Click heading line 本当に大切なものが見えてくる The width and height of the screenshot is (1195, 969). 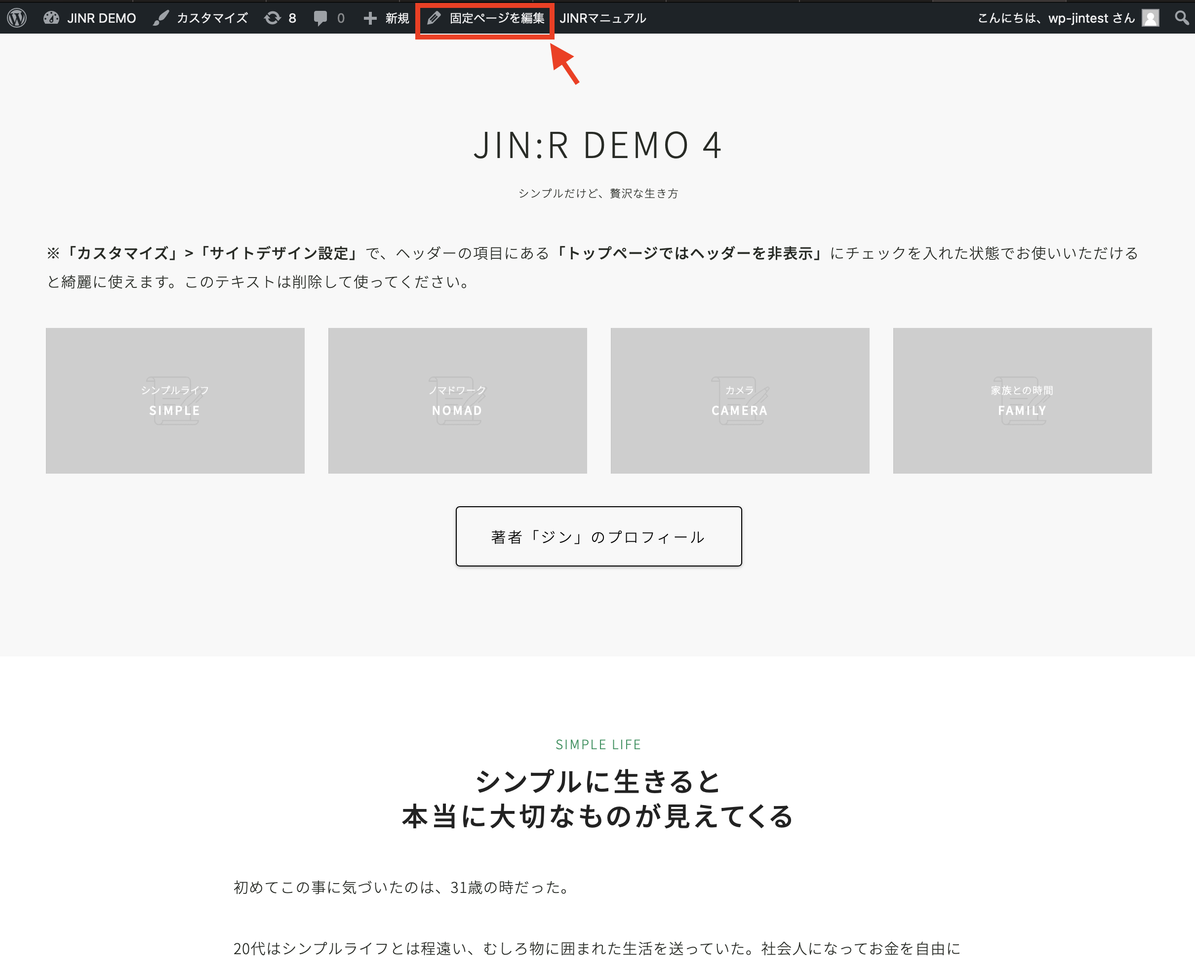coord(598,816)
